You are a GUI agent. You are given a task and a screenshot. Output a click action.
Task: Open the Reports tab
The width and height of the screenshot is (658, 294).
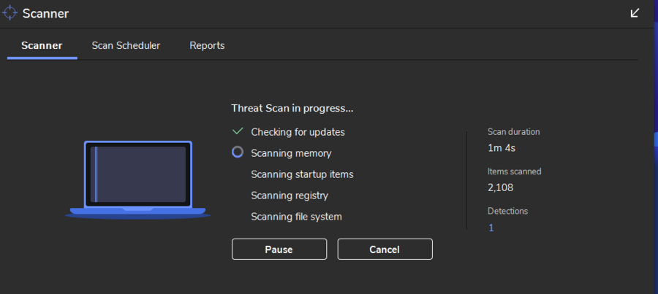pyautogui.click(x=207, y=45)
